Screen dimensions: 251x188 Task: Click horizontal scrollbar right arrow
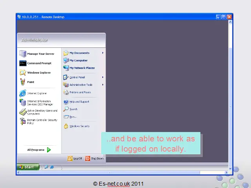pos(226,172)
